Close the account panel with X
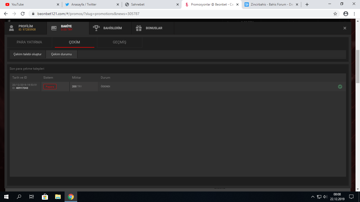This screenshot has height=202, width=360. click(x=345, y=28)
